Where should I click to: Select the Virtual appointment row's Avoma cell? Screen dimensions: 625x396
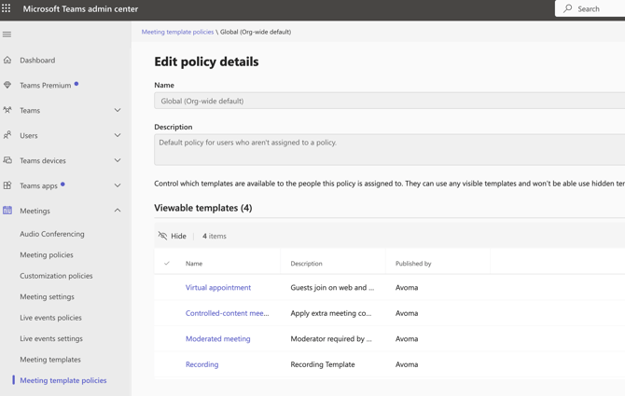tap(407, 287)
